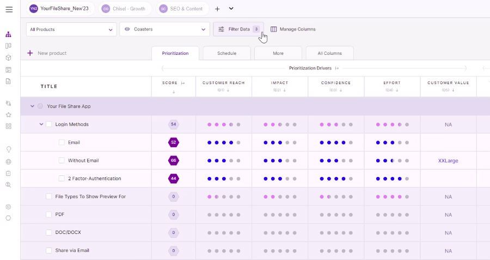
Task: Set Without Email Confidence dot rating
Action: 336,161
